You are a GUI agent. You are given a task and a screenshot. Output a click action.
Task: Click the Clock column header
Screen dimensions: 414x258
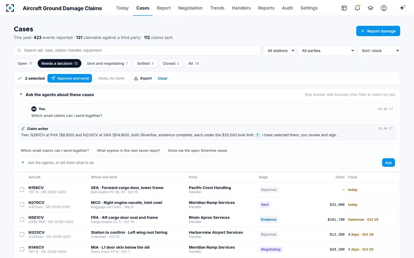(352, 177)
